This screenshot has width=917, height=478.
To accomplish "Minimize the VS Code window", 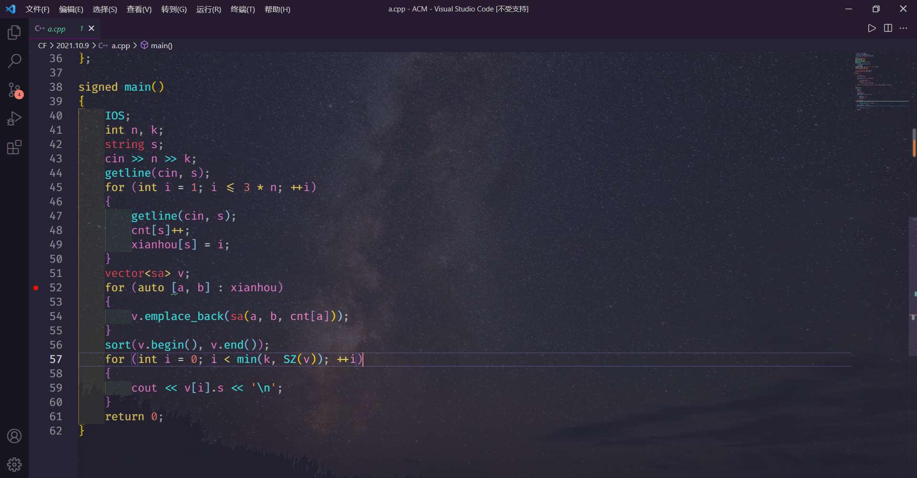I will point(849,9).
